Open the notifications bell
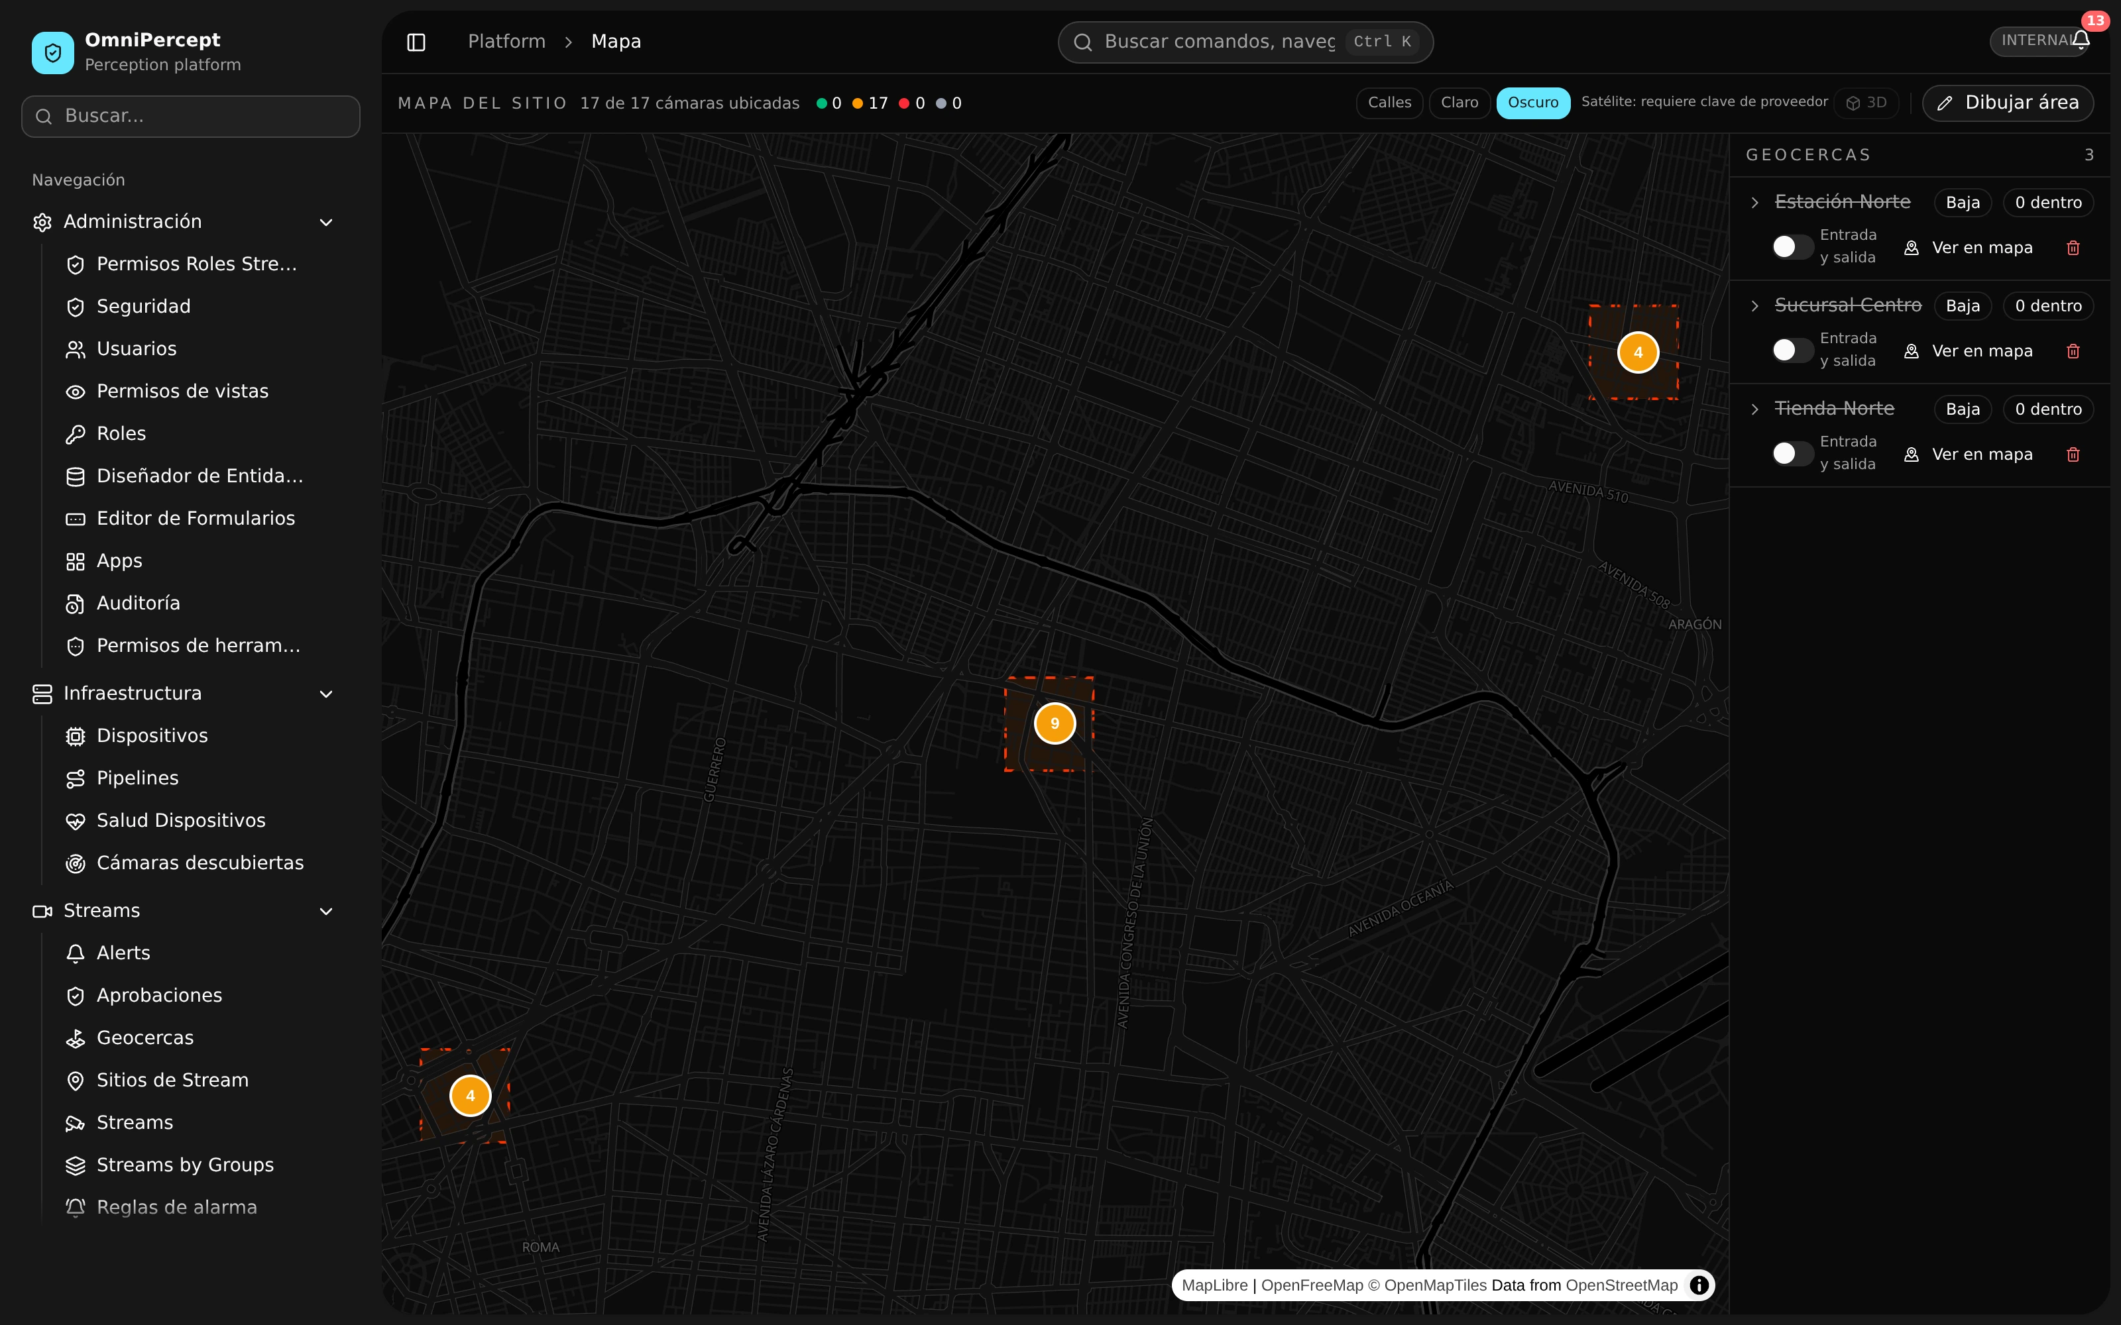The image size is (2121, 1325). pyautogui.click(x=2081, y=40)
